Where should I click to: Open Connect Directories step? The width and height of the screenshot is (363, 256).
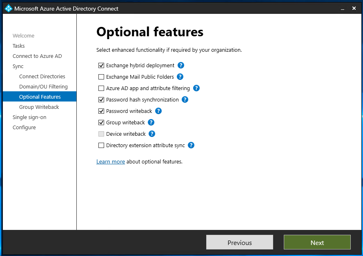coord(42,77)
